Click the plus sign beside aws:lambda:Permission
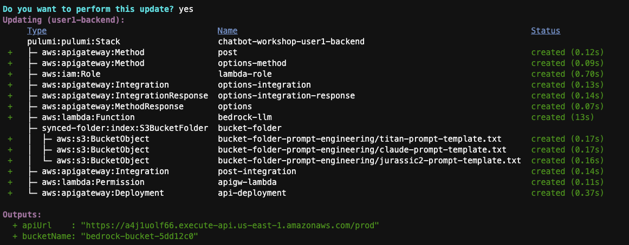 click(x=10, y=182)
